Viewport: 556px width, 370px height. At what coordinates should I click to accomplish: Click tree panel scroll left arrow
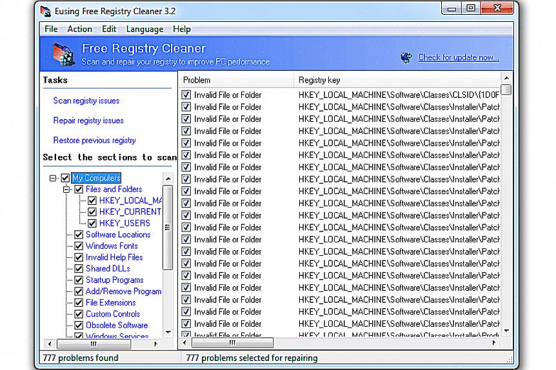(50, 344)
